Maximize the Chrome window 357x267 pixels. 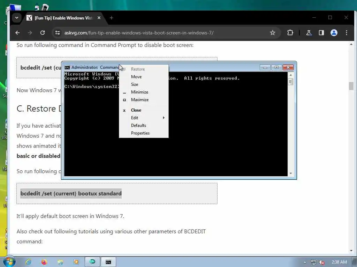pos(330,17)
